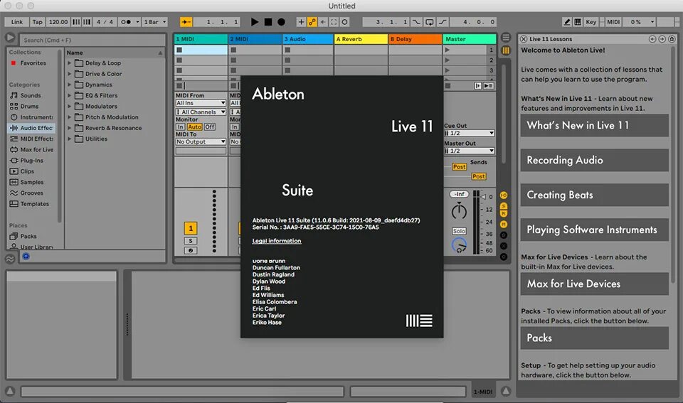The height and width of the screenshot is (403, 683).
Task: Open What's New in Live 11 lesson
Action: pyautogui.click(x=594, y=125)
